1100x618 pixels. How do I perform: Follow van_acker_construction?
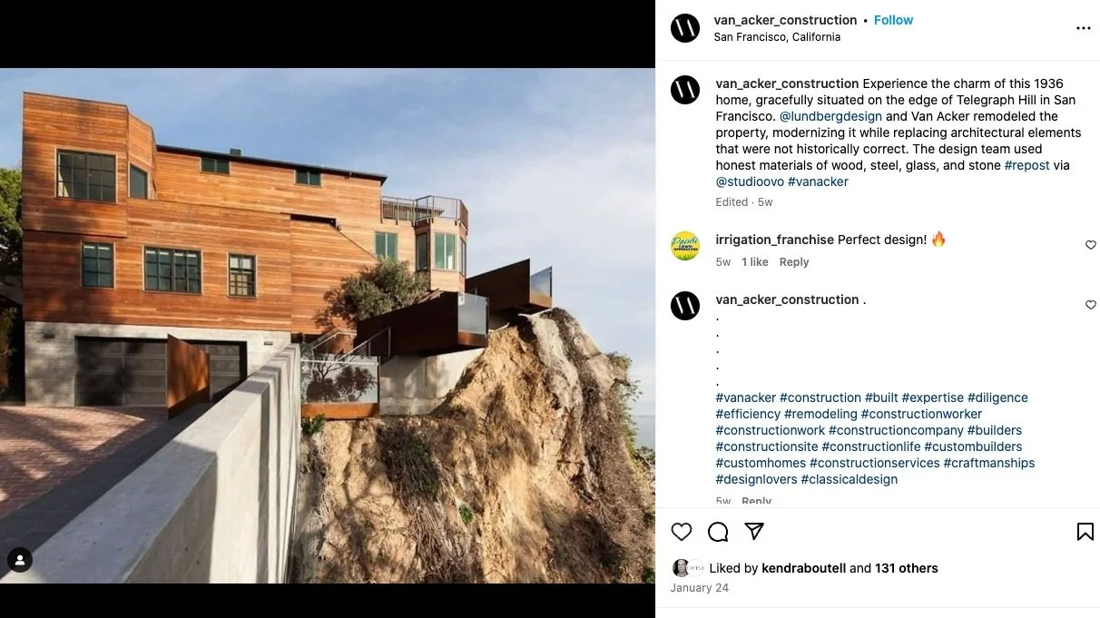pos(893,20)
